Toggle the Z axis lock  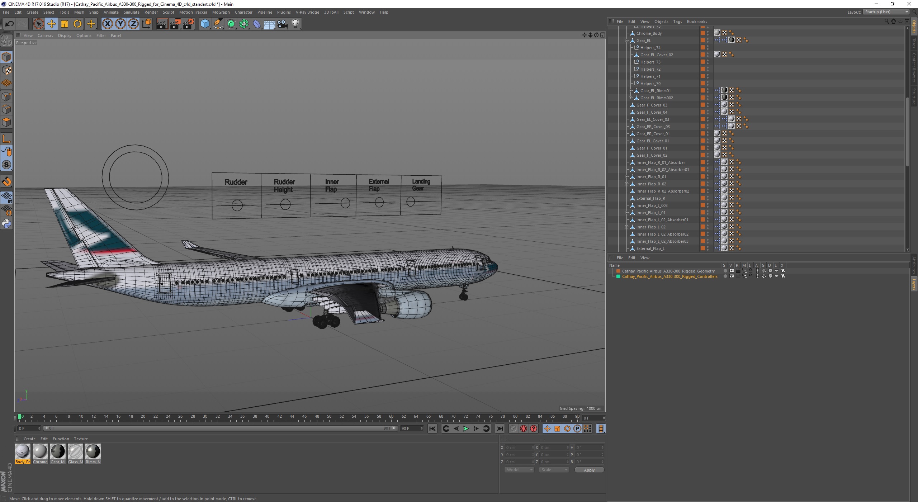[133, 24]
